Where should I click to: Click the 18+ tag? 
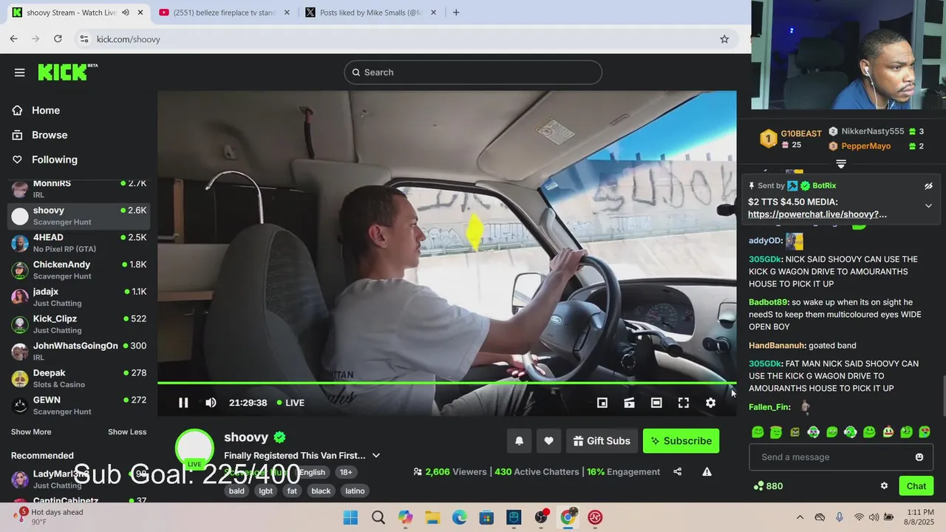tap(346, 472)
